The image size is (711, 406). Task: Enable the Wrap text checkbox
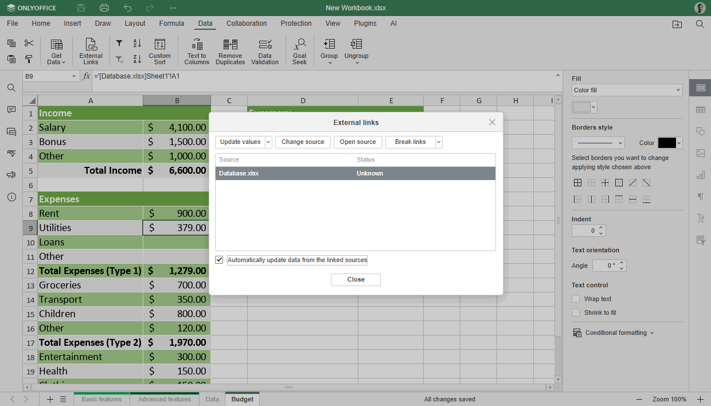click(576, 299)
